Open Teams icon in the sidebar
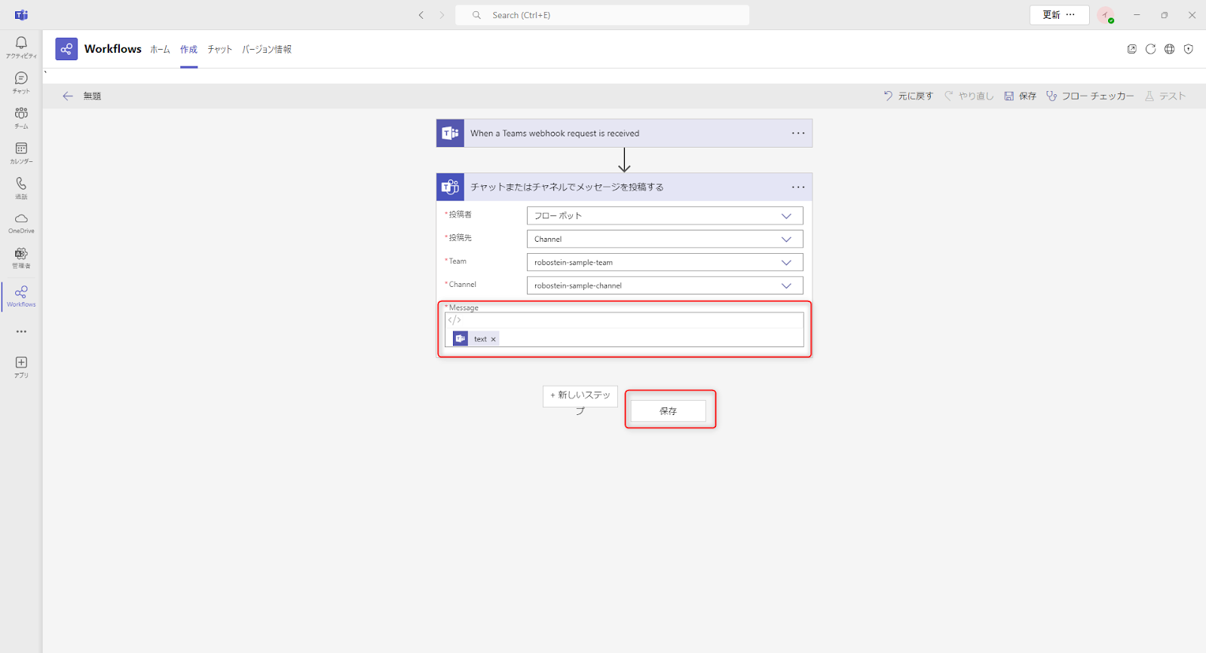The height and width of the screenshot is (653, 1206). 21,117
